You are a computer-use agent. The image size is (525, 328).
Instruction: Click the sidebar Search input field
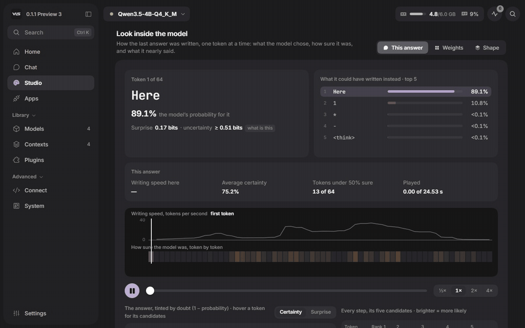tap(51, 33)
